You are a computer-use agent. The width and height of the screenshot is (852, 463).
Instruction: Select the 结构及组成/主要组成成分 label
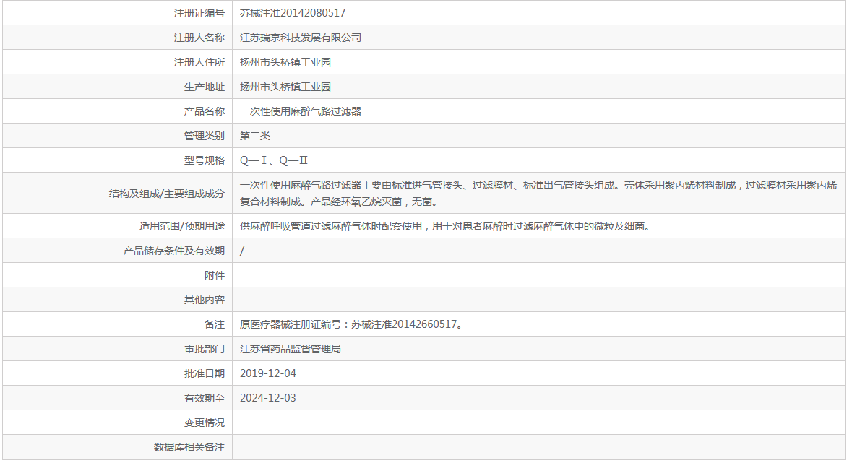coord(166,194)
